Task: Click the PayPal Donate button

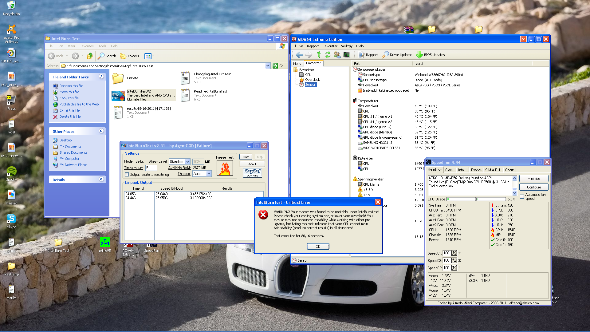Action: tap(252, 173)
